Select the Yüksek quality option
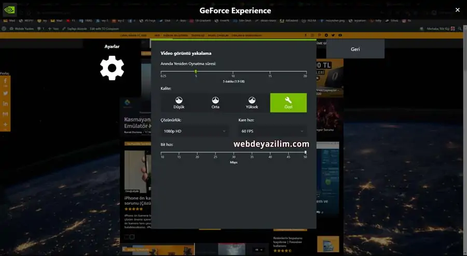Image resolution: width=467 pixels, height=256 pixels. tap(252, 103)
